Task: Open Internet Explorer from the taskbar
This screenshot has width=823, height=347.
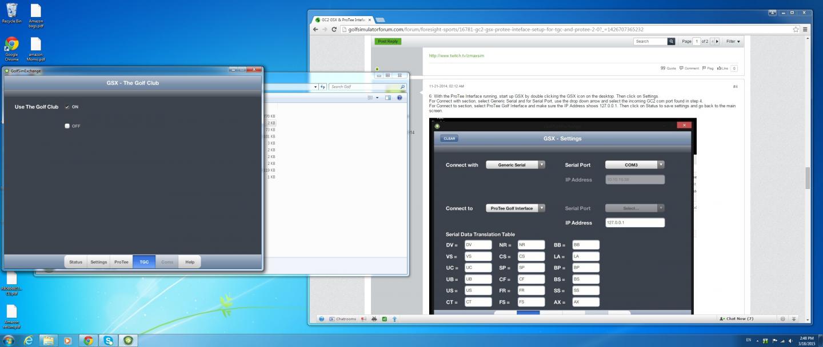Action: [x=29, y=341]
